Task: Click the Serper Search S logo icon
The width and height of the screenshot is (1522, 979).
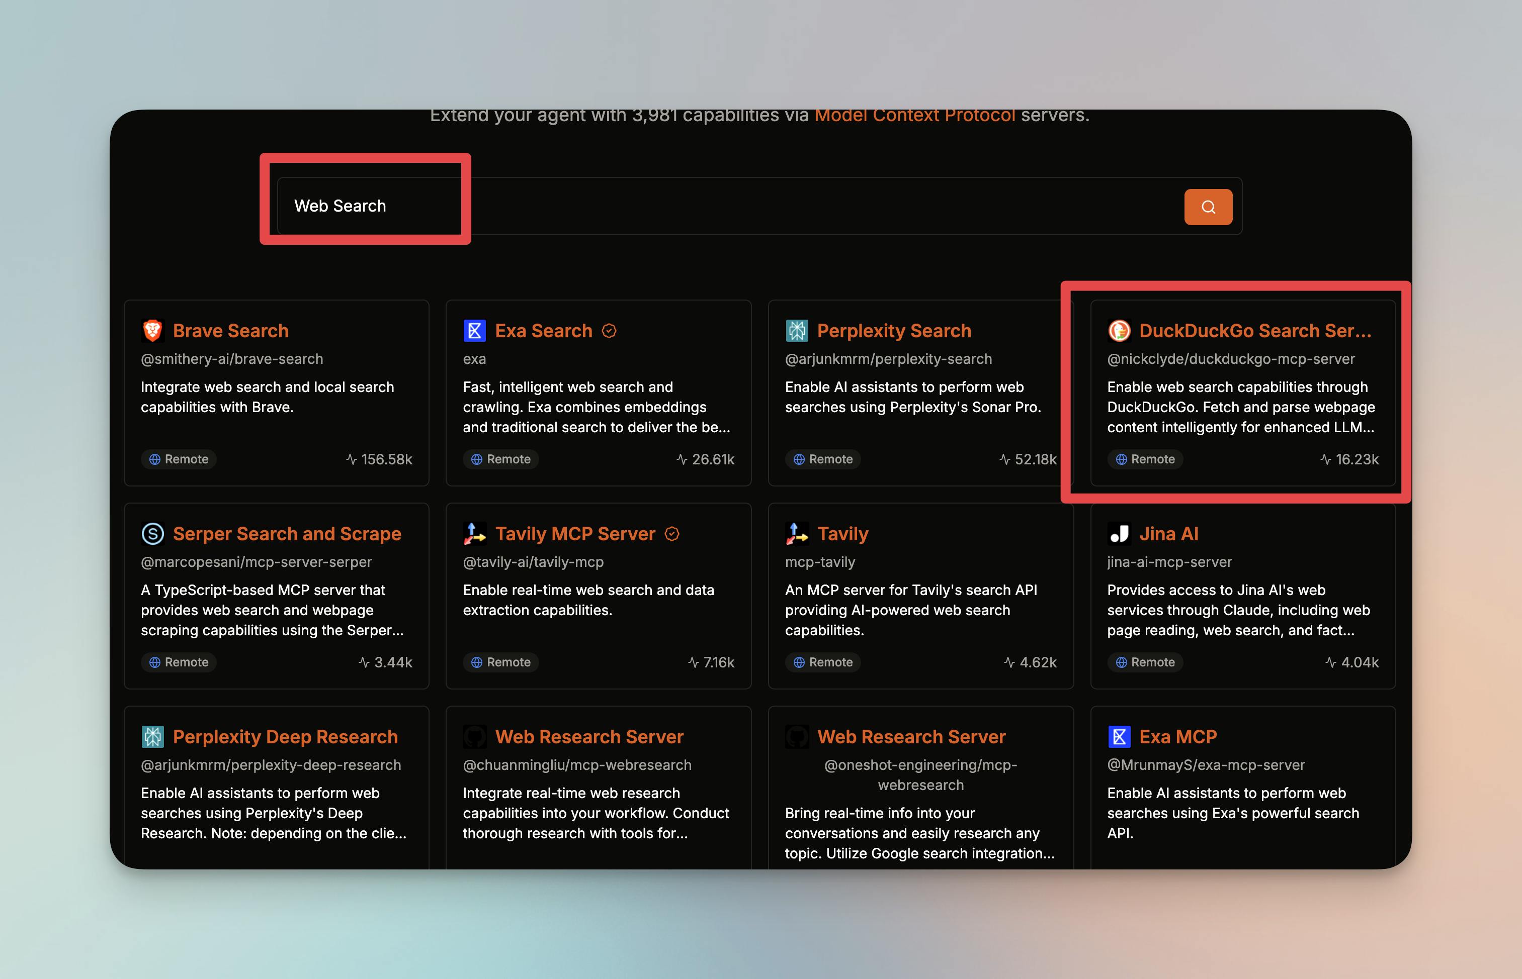Action: [153, 533]
